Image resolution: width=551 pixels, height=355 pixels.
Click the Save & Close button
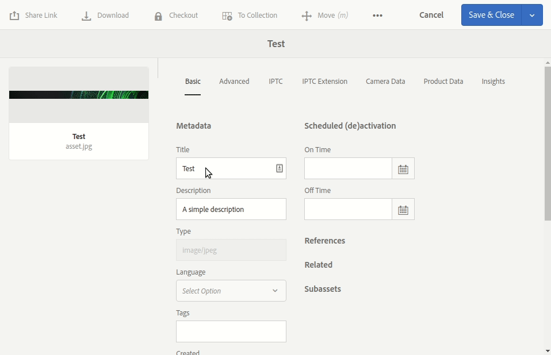click(x=492, y=15)
